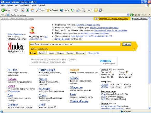Viewport: 151px width, 113px height.
Task: Open Favorites (Избранное) star in toolbar
Action: point(52,10)
